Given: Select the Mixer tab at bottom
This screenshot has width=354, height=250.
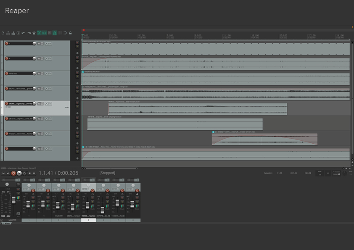Looking at the screenshot, I should pyautogui.click(x=7, y=223).
